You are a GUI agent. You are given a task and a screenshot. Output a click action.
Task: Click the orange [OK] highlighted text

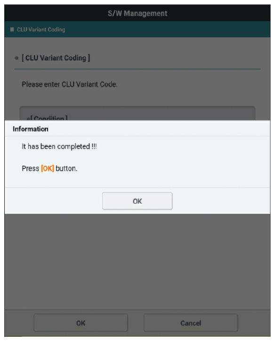(48, 168)
